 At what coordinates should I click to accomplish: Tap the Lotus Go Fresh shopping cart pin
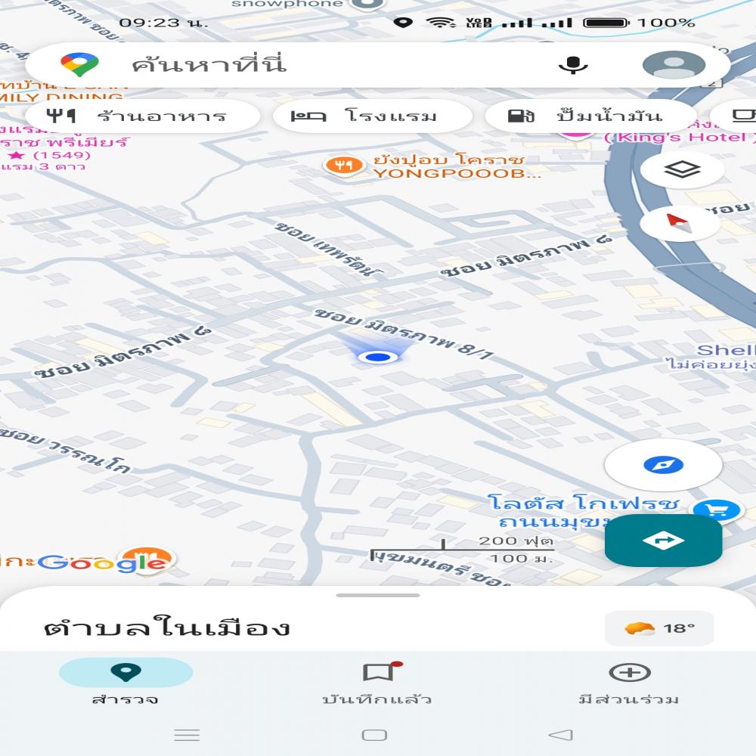coord(717,510)
